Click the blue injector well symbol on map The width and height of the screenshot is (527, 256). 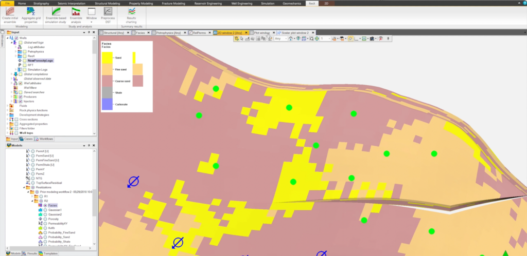(133, 181)
